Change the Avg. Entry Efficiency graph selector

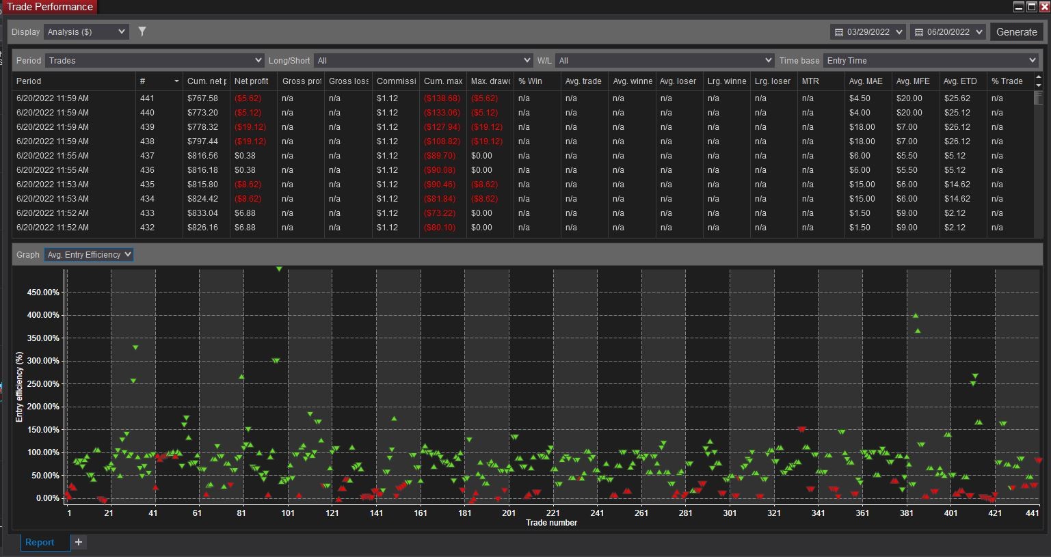(x=89, y=255)
